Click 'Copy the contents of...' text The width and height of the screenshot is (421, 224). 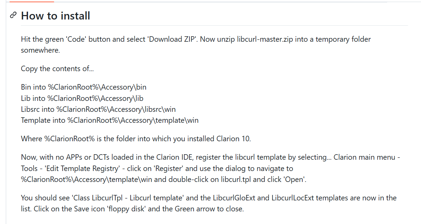(x=57, y=68)
